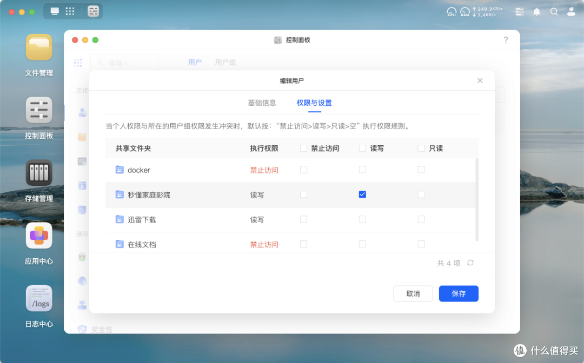Click the control panel search field
Screen dimensions: 584x363
(x=124, y=63)
